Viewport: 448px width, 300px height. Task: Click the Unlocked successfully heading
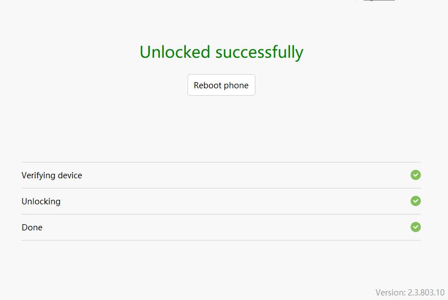click(221, 53)
